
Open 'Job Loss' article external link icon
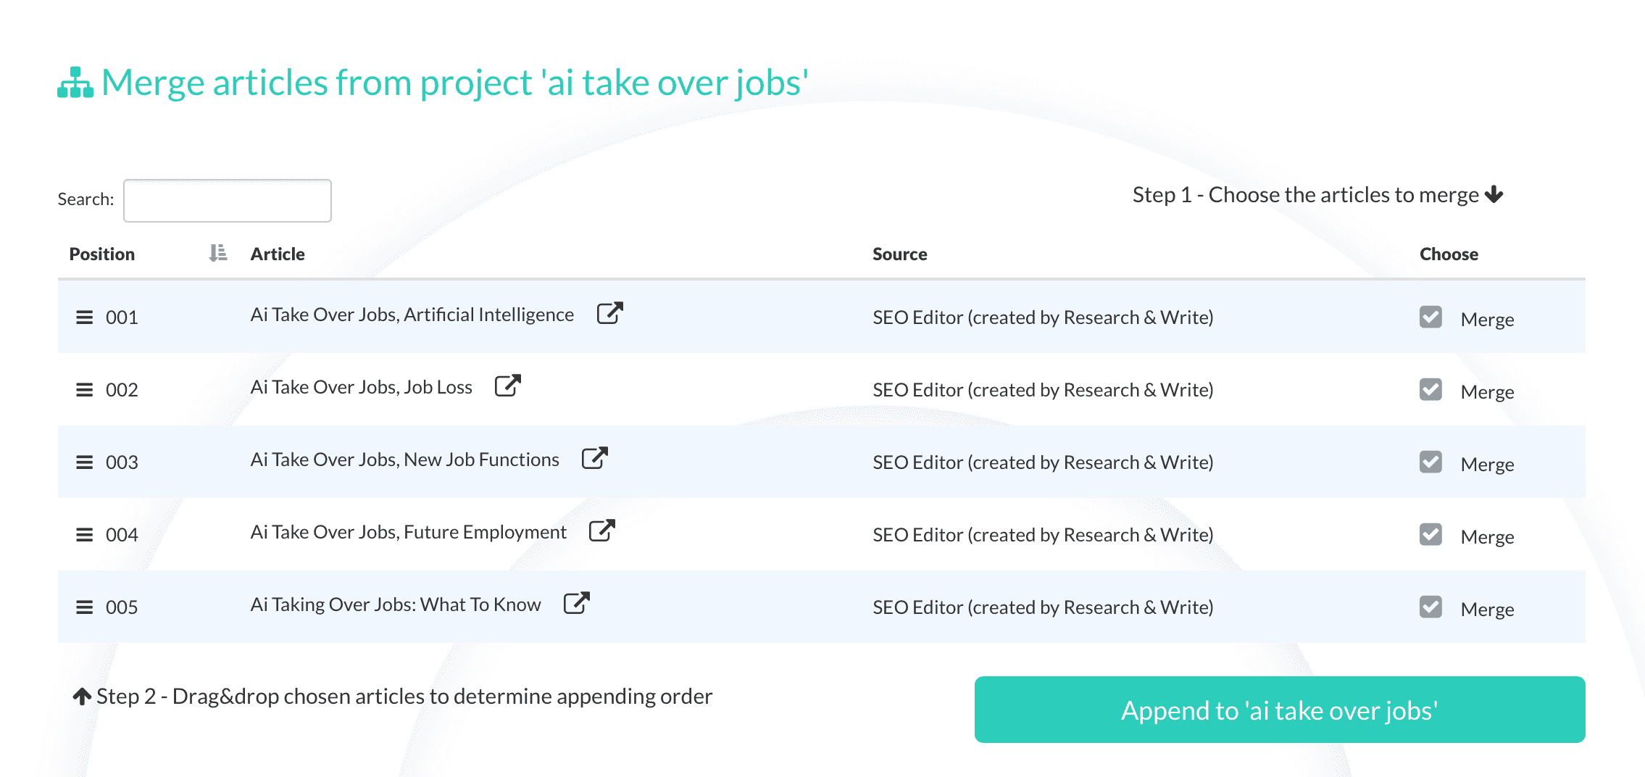pyautogui.click(x=507, y=386)
